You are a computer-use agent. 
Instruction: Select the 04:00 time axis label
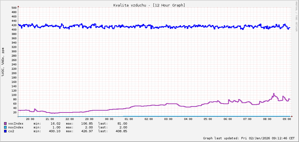(188, 119)
